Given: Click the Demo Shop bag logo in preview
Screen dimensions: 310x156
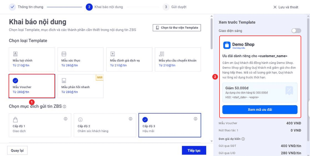Looking at the screenshot, I should click(227, 45).
